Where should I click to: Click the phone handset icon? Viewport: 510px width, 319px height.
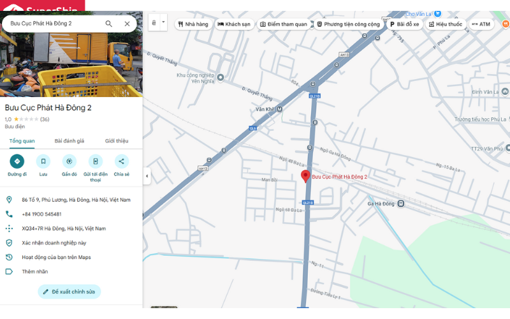point(9,214)
